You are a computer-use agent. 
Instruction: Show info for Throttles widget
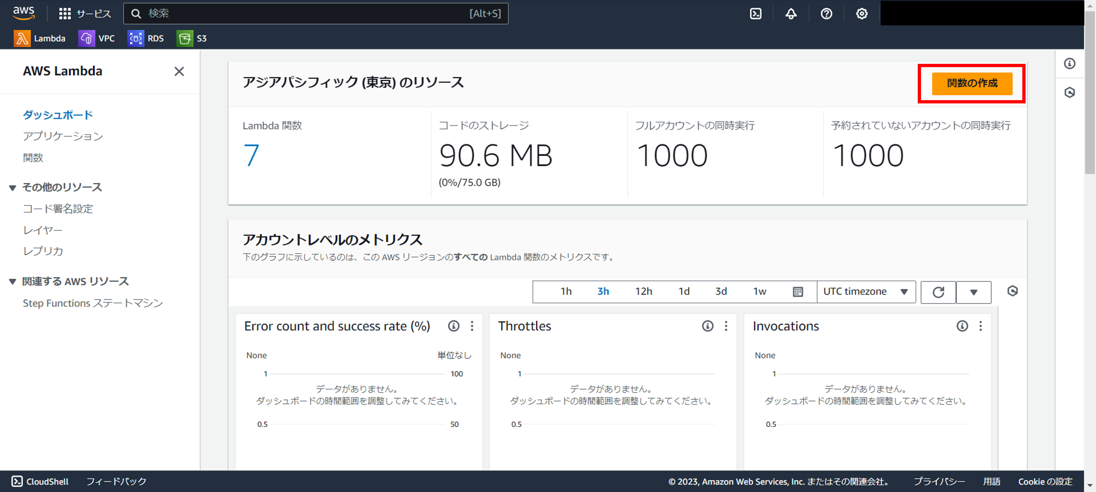[x=707, y=326]
